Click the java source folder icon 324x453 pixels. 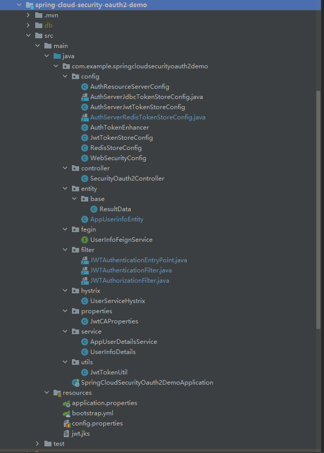[x=57, y=56]
